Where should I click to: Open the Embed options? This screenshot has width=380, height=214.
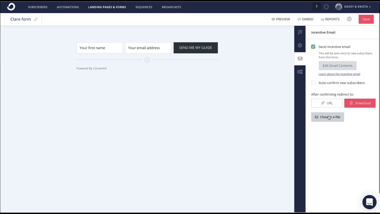click(x=305, y=19)
